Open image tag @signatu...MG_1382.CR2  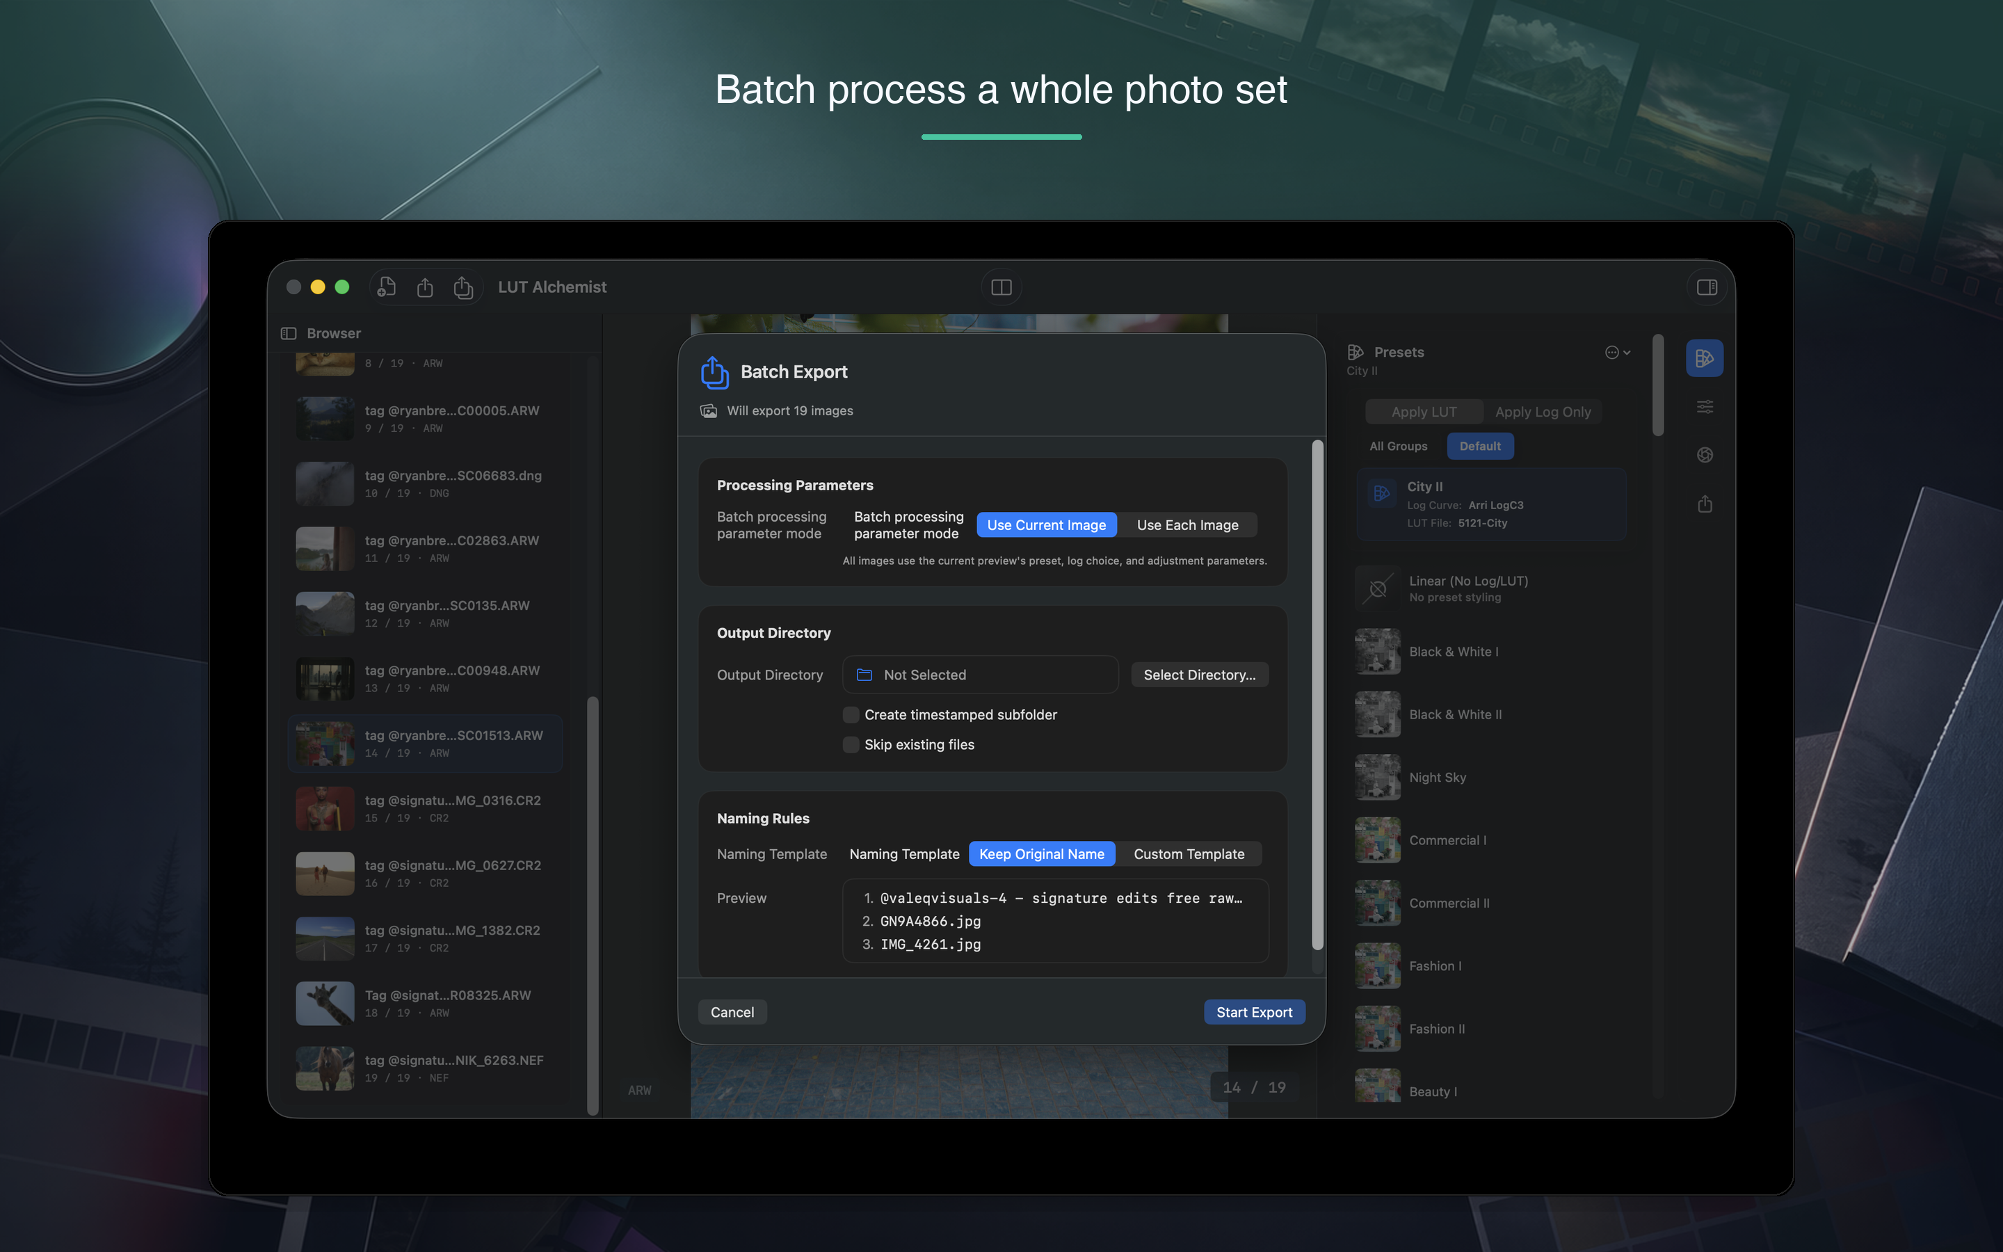tap(425, 938)
